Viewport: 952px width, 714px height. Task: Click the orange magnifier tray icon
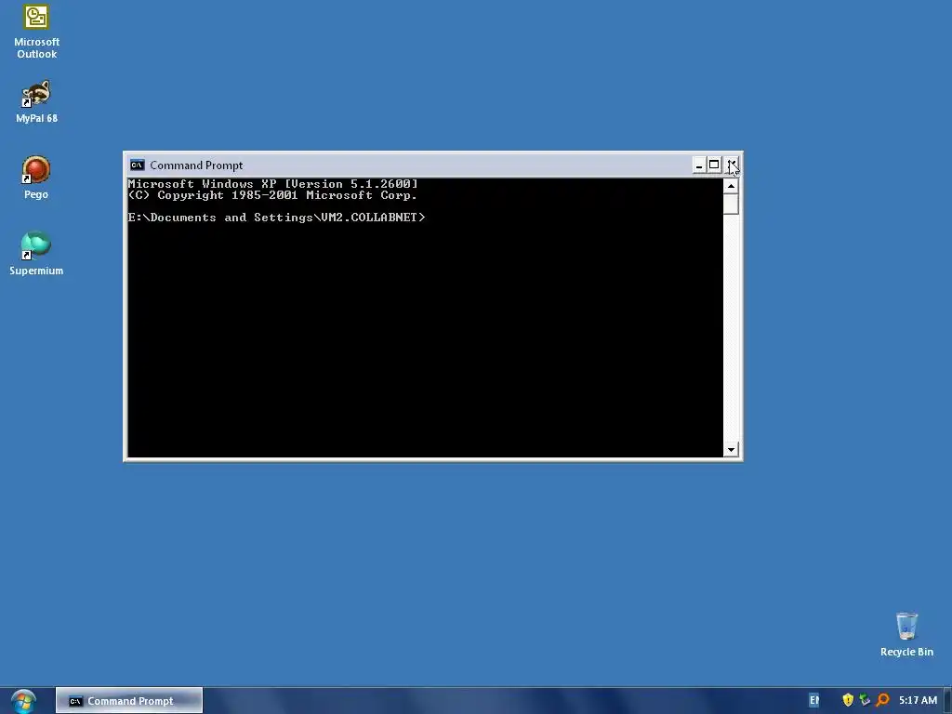[882, 700]
